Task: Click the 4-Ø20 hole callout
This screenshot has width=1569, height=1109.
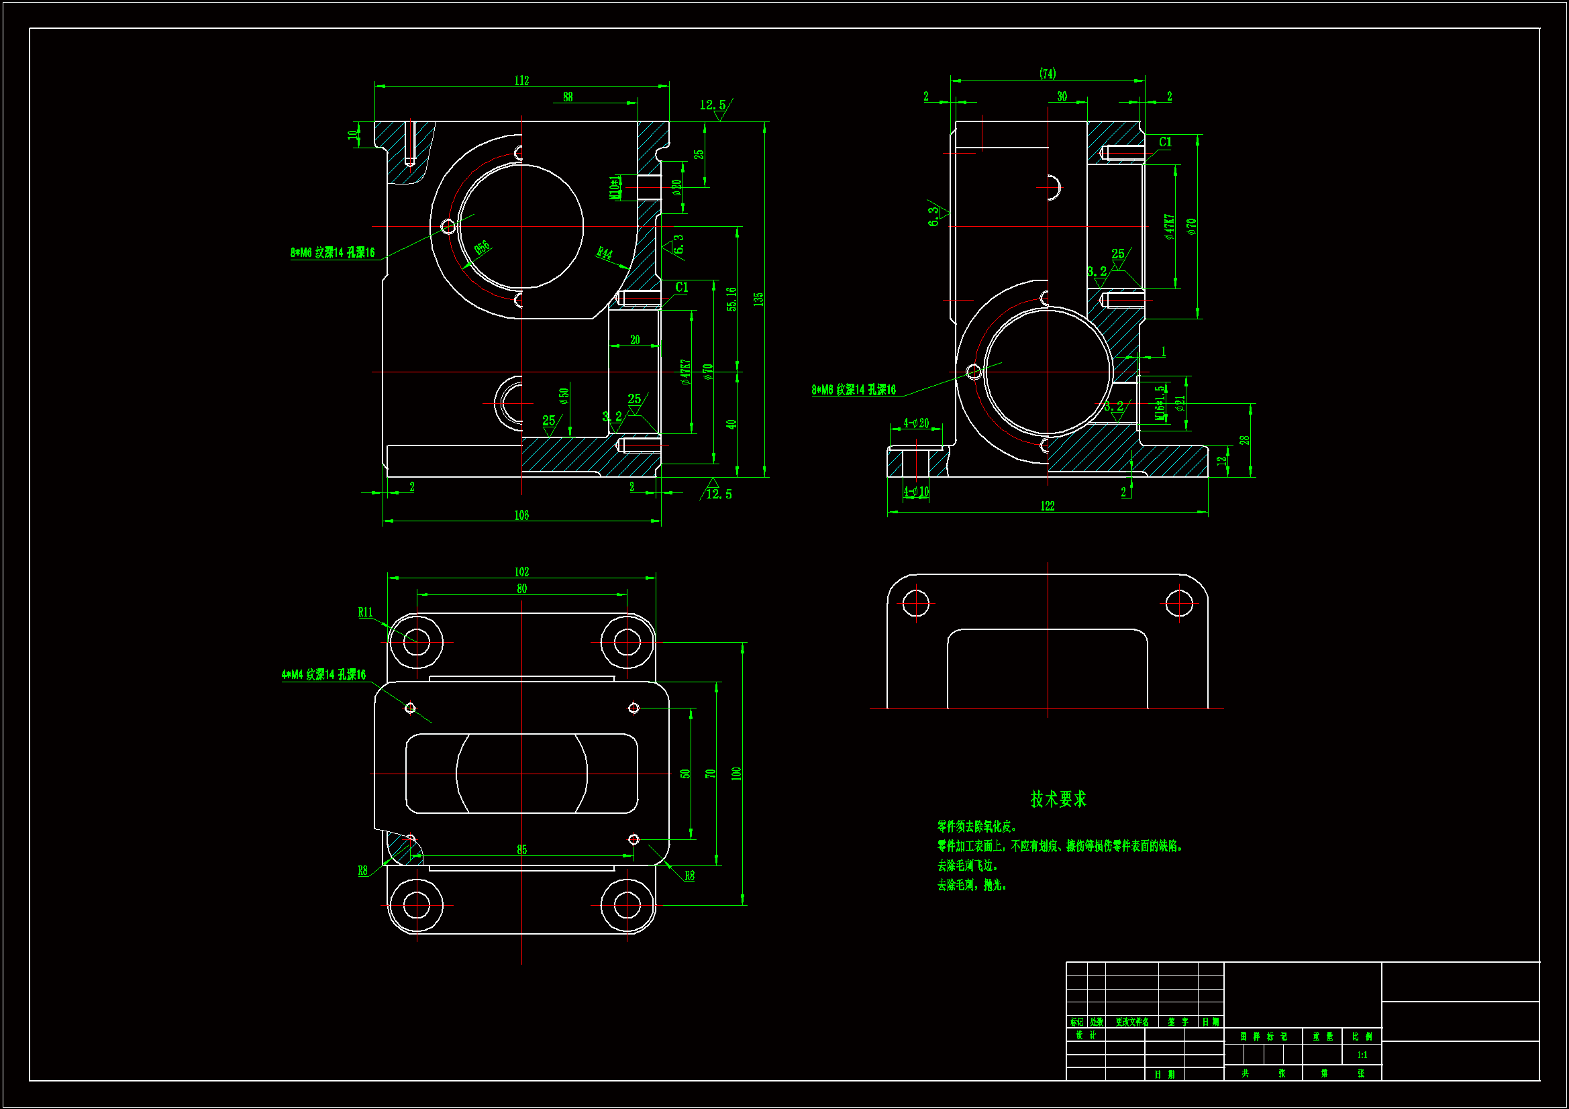Action: coord(916,423)
